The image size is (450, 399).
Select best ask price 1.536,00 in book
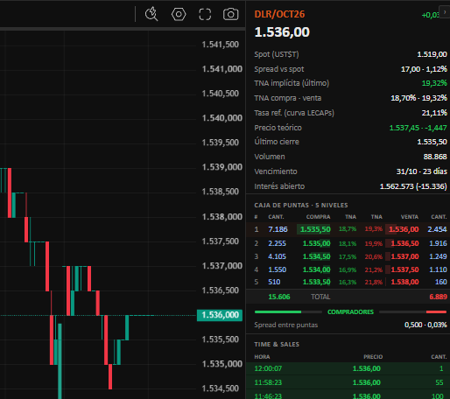403,229
